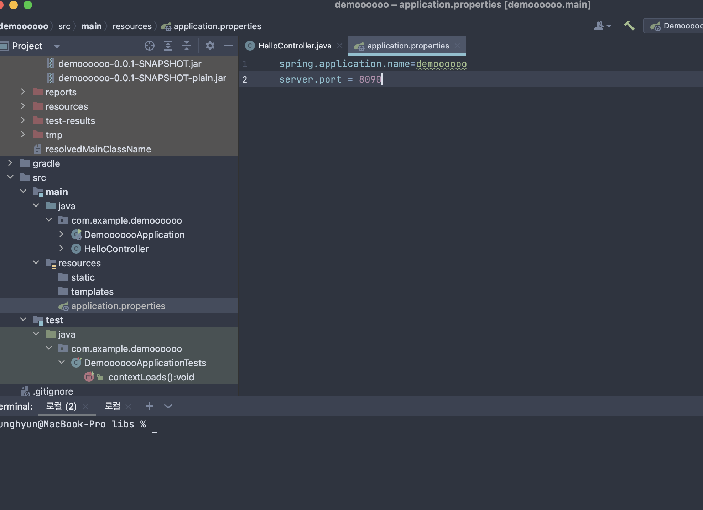The width and height of the screenshot is (703, 510).
Task: Close the application.properties editor tab
Action: coord(458,46)
